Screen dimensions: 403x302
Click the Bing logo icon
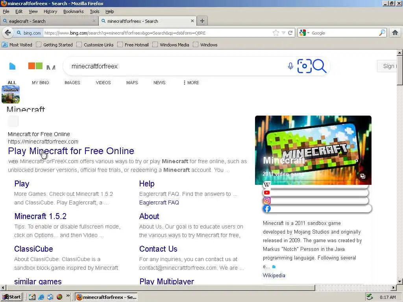pyautogui.click(x=12, y=66)
